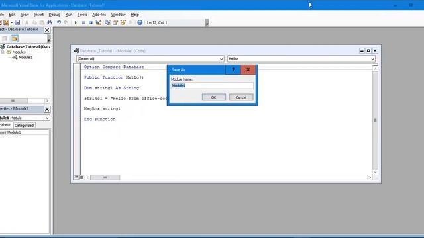Select Module1 in the project tree

[25, 58]
